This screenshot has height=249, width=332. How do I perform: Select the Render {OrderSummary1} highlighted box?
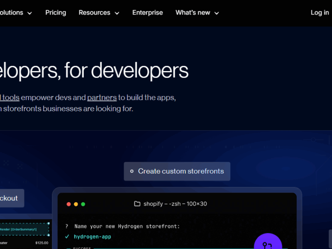coord(24,229)
